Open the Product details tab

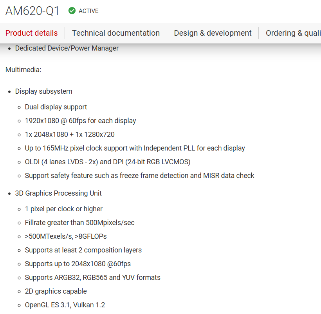pyautogui.click(x=31, y=33)
